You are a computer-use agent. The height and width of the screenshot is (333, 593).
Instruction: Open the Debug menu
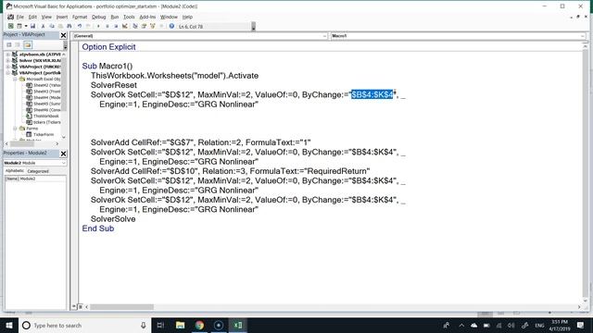click(x=99, y=17)
